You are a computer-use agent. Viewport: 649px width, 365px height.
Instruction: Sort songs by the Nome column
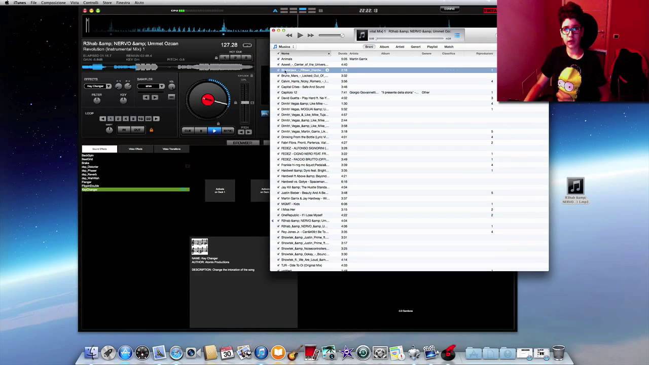tap(304, 53)
